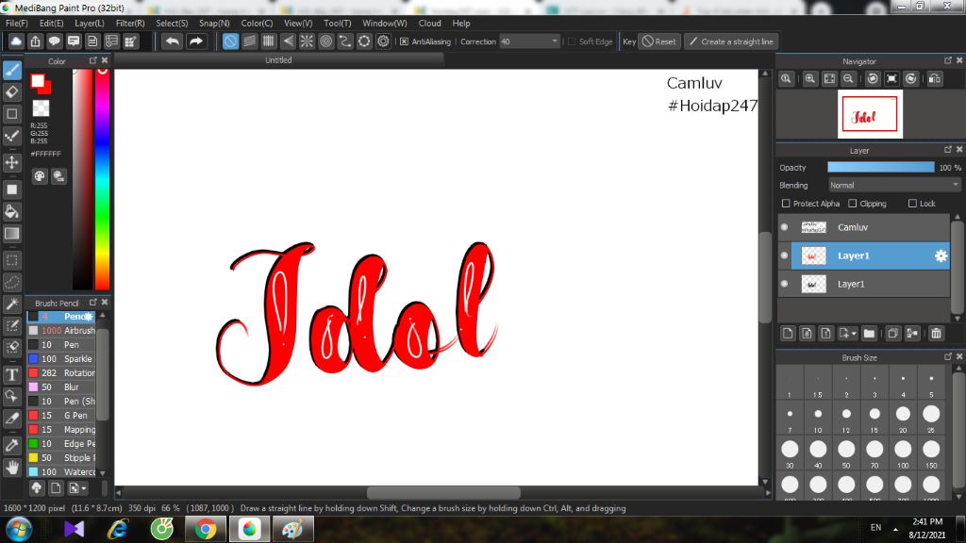This screenshot has width=966, height=543.
Task: Select the Sparkle brush
Action: point(61,359)
